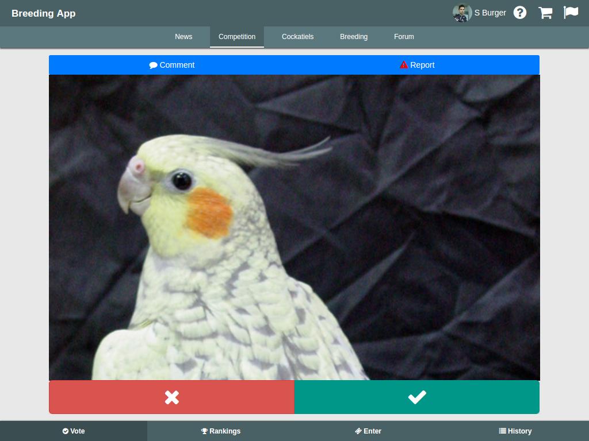Open the Enter bottom tab
Screen dimensions: 589x441
(x=368, y=431)
